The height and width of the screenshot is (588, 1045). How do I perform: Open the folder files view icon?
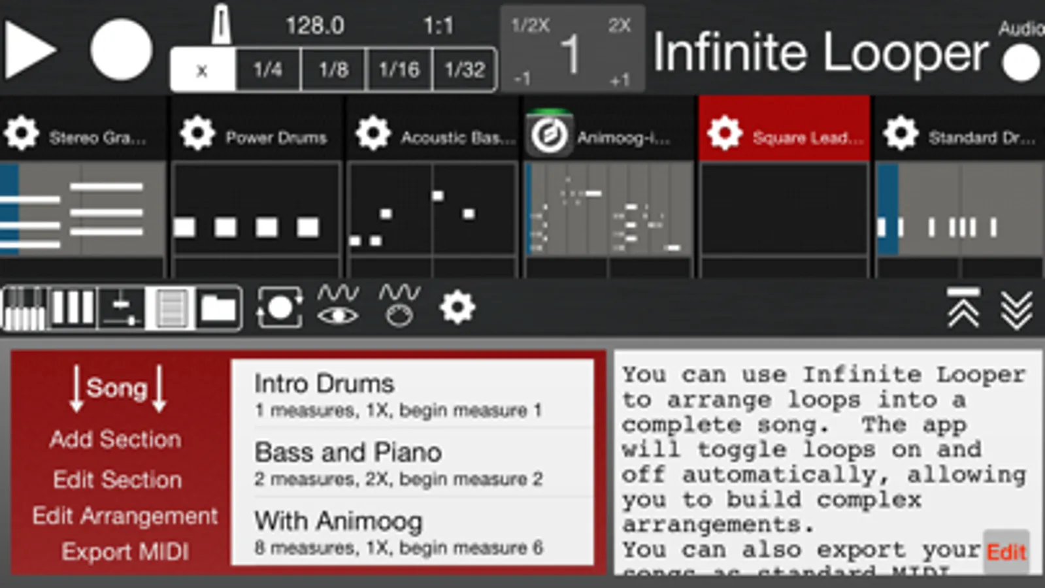(x=218, y=308)
